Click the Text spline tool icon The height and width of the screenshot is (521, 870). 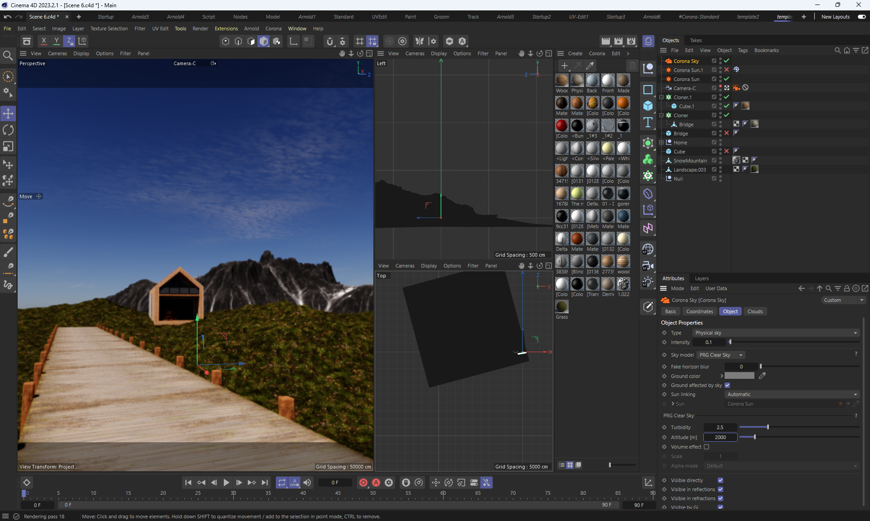click(x=648, y=122)
